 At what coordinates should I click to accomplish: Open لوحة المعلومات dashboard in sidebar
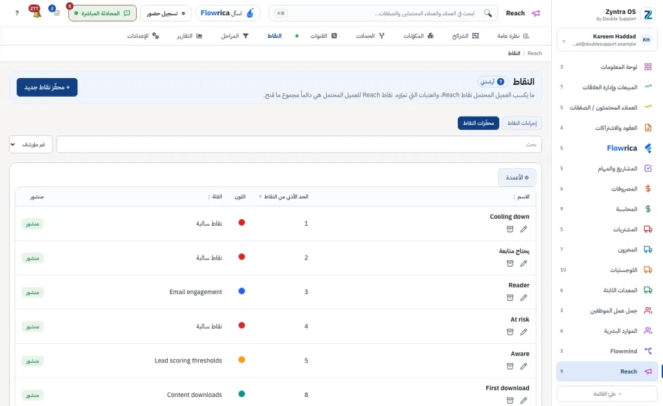click(606, 67)
